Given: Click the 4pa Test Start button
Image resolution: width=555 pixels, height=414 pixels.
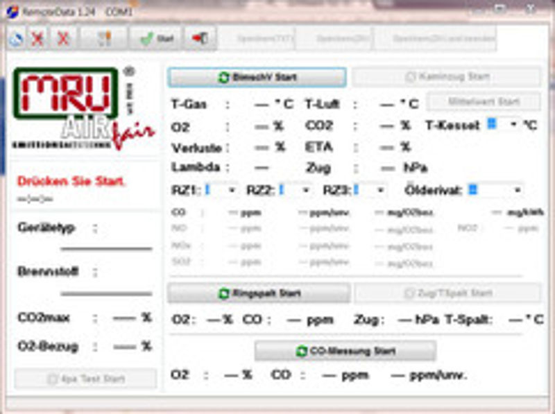Looking at the screenshot, I should point(86,379).
